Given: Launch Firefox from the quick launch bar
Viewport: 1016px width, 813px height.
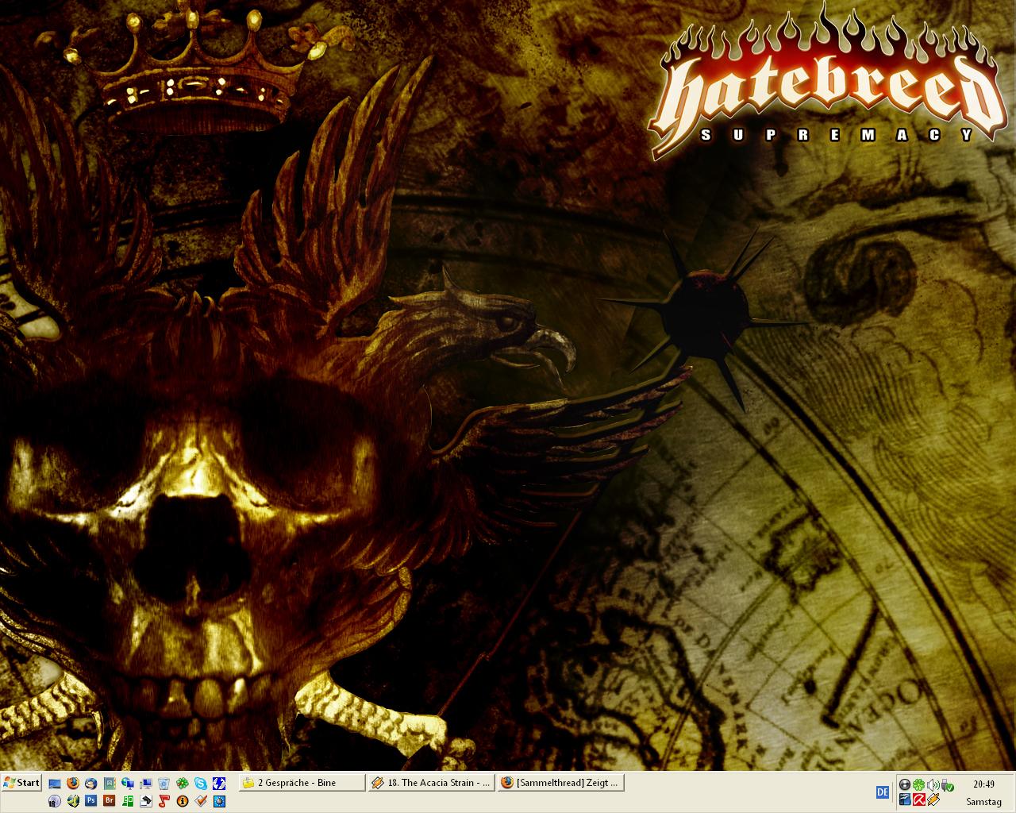Looking at the screenshot, I should (x=73, y=783).
